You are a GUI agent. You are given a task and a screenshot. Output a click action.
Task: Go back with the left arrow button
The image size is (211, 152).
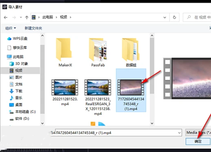tap(6, 17)
